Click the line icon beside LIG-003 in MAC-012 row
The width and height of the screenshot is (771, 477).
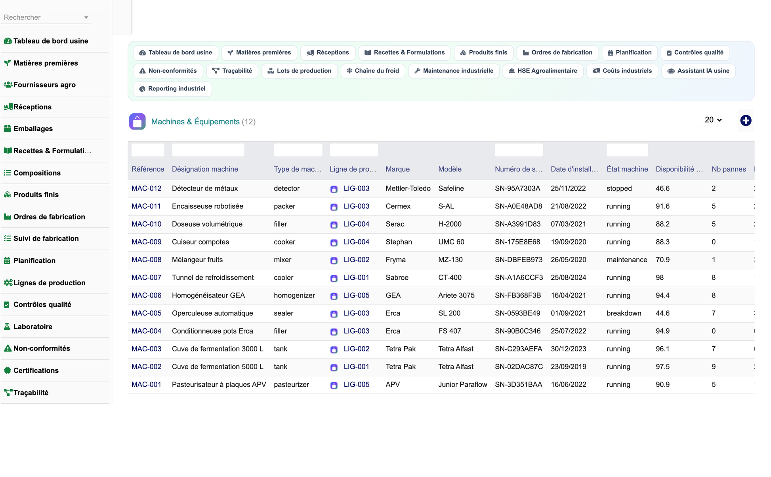click(334, 189)
